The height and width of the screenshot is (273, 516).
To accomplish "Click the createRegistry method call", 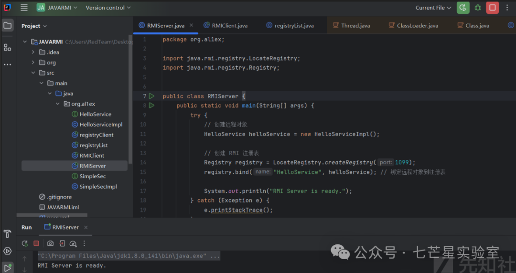I will [349, 162].
